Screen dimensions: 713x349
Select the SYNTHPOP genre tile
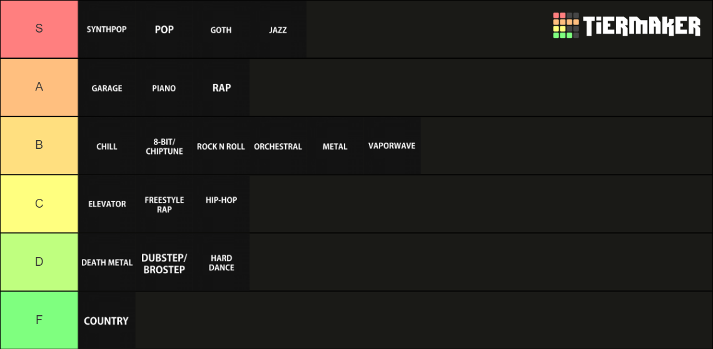(x=107, y=29)
